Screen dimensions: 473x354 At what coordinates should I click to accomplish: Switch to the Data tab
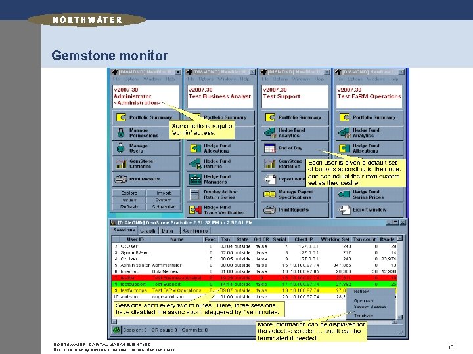168,231
